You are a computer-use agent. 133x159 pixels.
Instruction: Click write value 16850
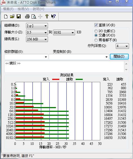pyautogui.click(x=108, y=138)
